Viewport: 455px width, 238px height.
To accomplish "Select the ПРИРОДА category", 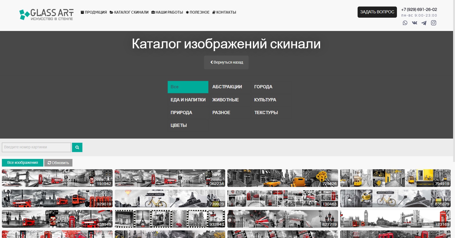I will pyautogui.click(x=188, y=112).
